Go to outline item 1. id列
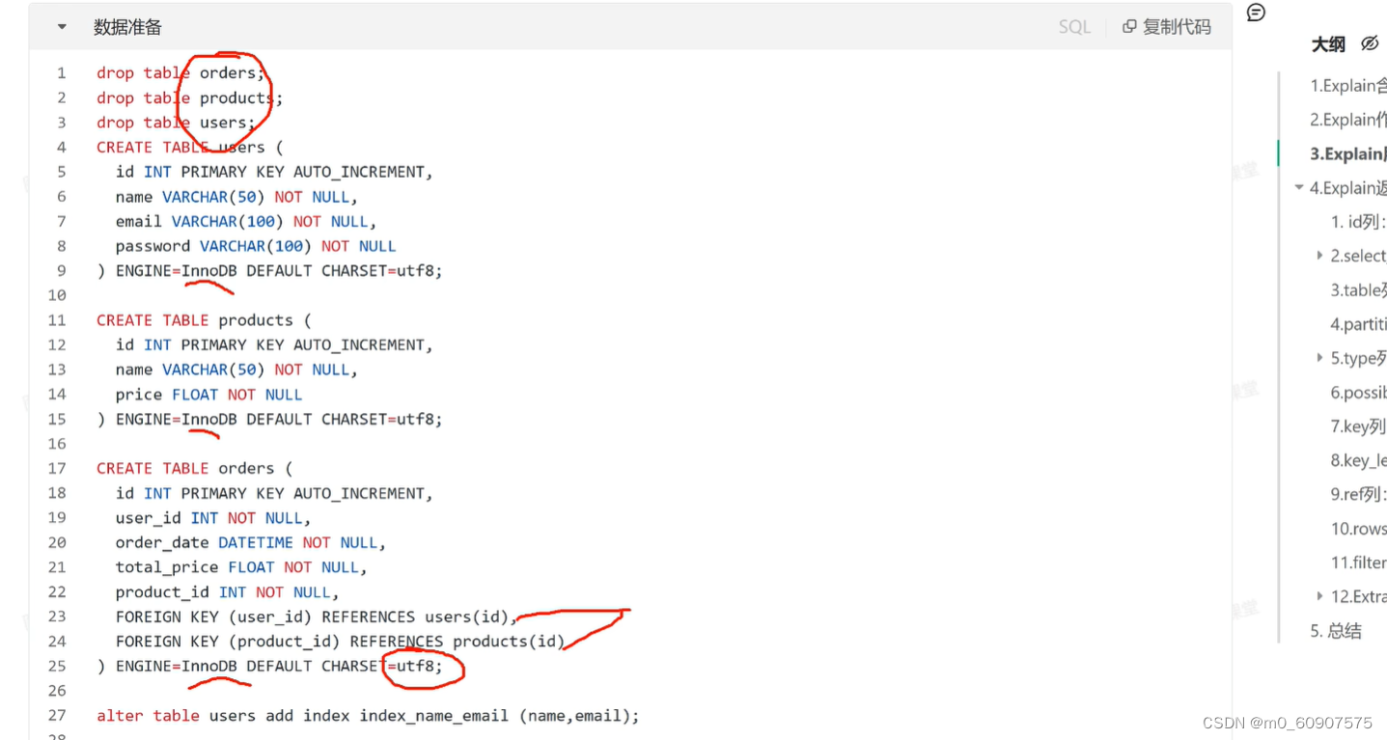Image resolution: width=1387 pixels, height=740 pixels. (x=1359, y=222)
